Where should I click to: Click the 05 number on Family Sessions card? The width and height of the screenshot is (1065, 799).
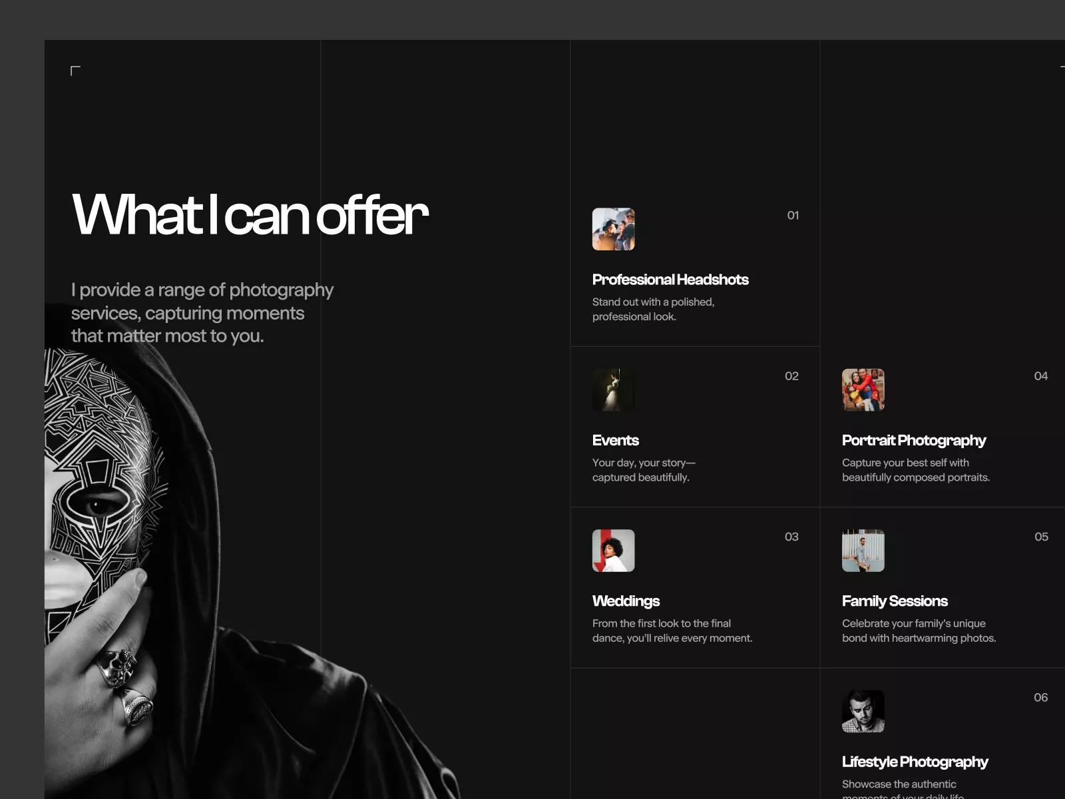coord(1041,537)
